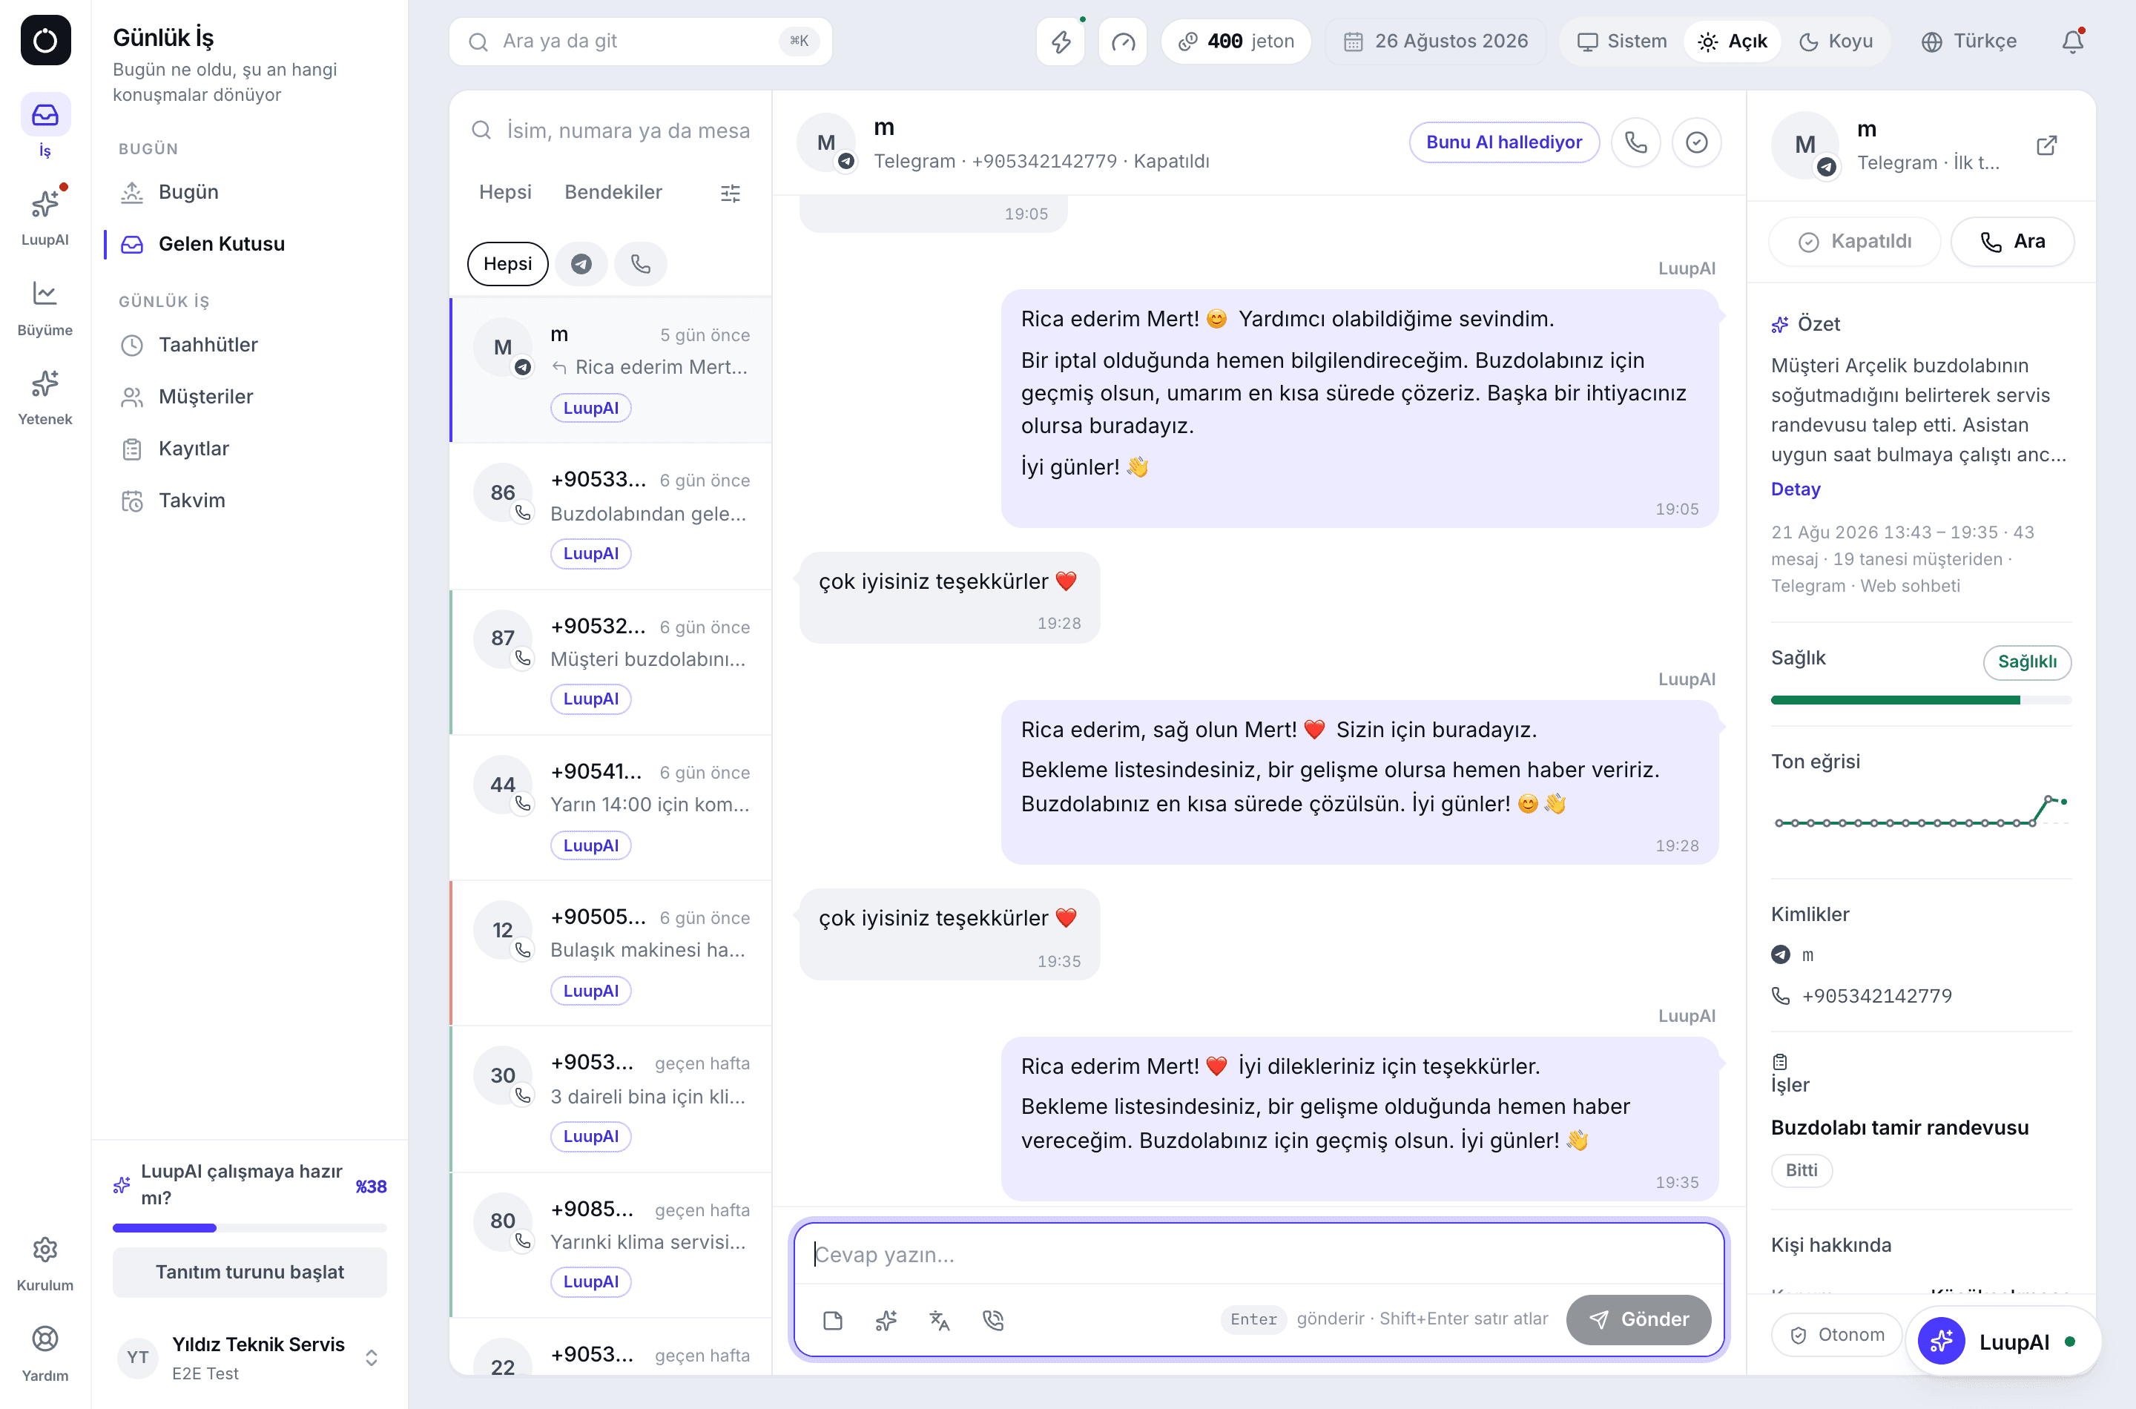Click the phone call icon in composer
2136x1409 pixels.
pos(993,1319)
